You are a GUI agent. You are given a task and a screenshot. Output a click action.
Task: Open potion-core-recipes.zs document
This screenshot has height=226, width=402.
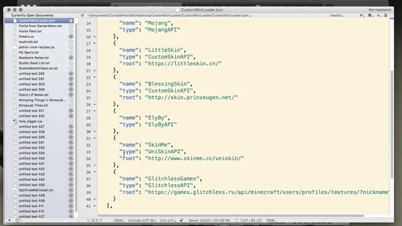pyautogui.click(x=36, y=47)
